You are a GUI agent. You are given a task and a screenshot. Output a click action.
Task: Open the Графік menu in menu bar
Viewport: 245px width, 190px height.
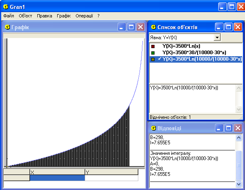(x=64, y=16)
